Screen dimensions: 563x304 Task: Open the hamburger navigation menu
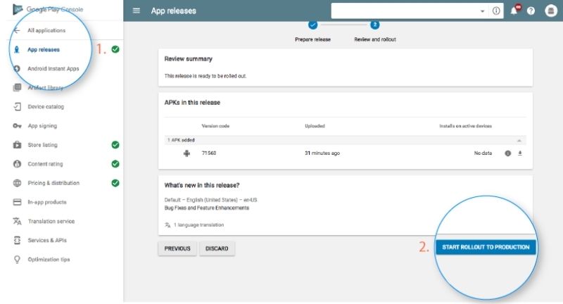(x=137, y=11)
